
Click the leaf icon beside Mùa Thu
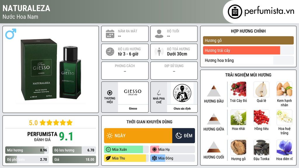(x=108, y=158)
